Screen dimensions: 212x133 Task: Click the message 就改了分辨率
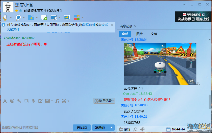(x=134, y=111)
